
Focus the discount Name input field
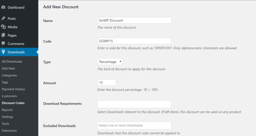pos(134,20)
